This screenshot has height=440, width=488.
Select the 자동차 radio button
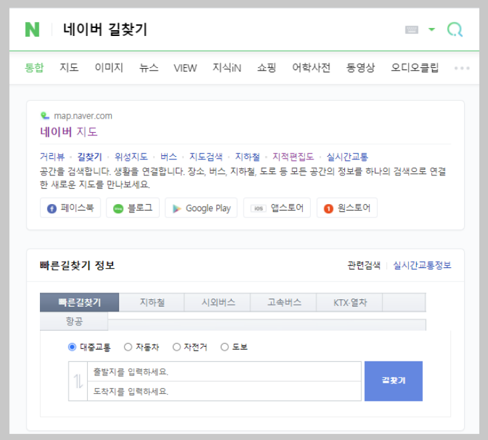pyautogui.click(x=128, y=347)
